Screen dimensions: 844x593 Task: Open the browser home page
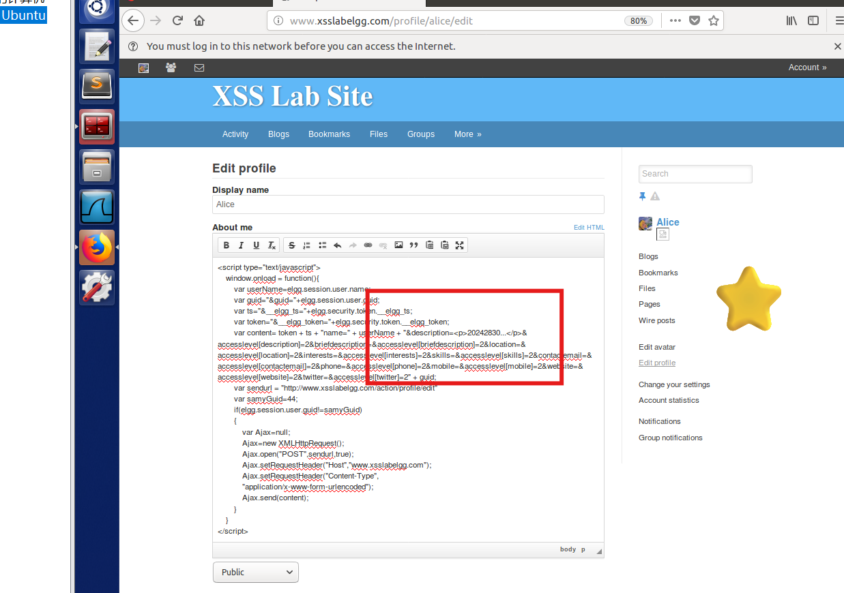[199, 20]
